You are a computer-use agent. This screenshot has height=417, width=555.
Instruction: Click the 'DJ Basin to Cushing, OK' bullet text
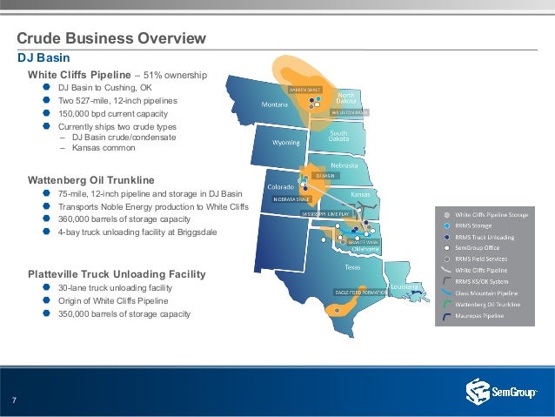click(x=105, y=88)
